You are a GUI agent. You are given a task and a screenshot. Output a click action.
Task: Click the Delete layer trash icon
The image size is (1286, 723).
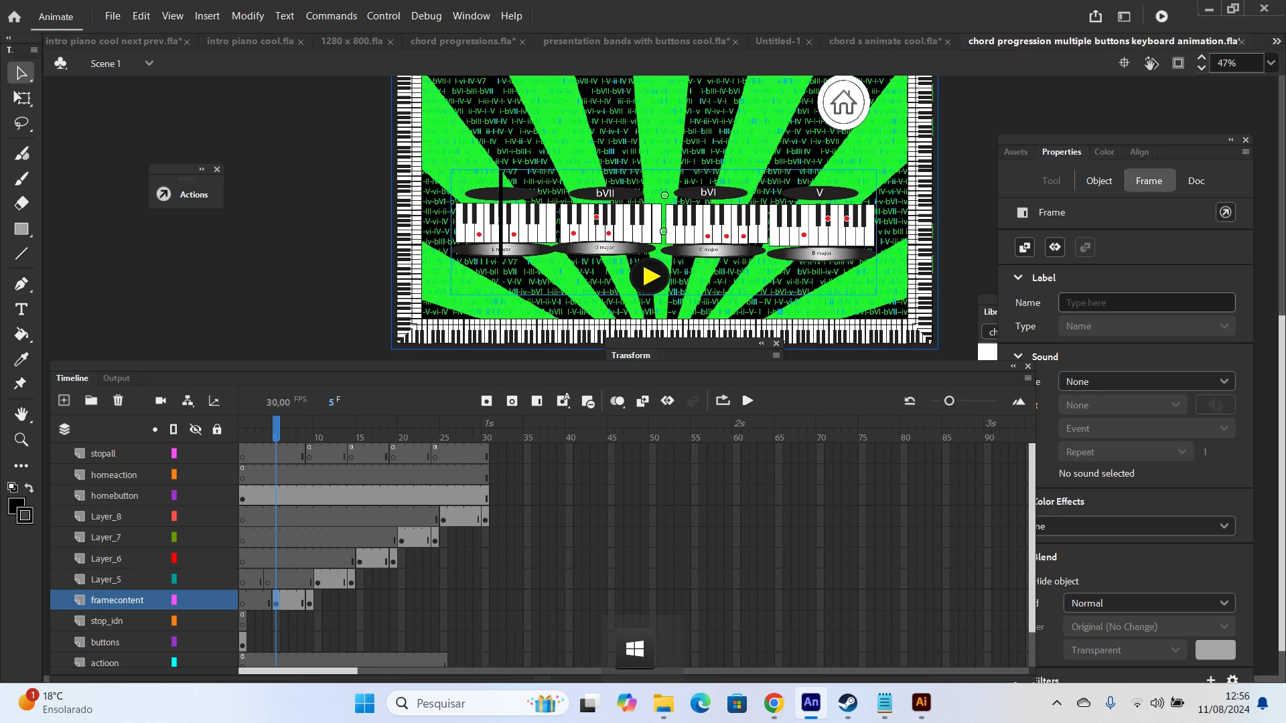click(118, 400)
